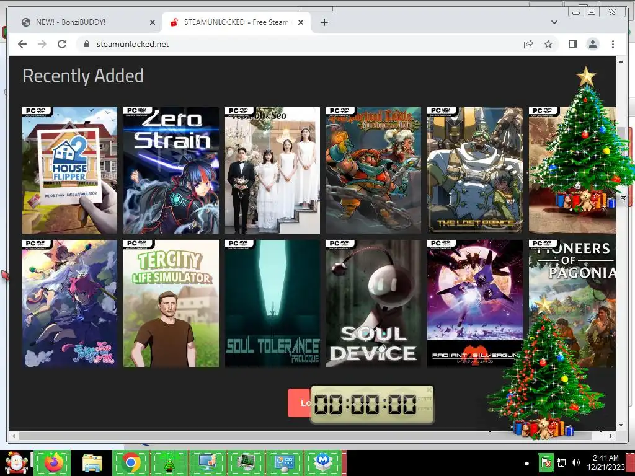Screen dimensions: 635x476
Task: Open the Christmas tree taskbar app
Action: tap(169, 462)
